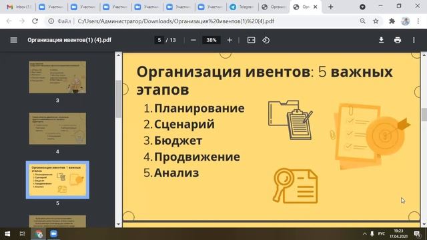427x240 pixels.
Task: Print the PDF document
Action: click(398, 40)
